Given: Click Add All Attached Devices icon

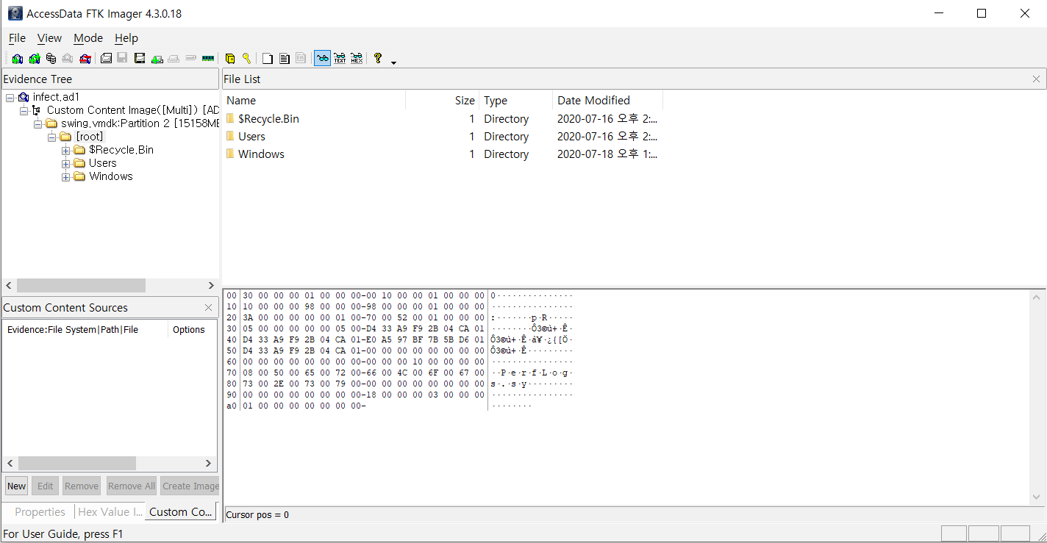Looking at the screenshot, I should pyautogui.click(x=34, y=58).
